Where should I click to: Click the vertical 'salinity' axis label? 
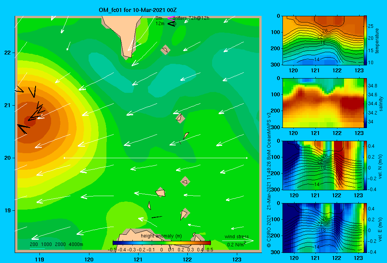coord(381,104)
